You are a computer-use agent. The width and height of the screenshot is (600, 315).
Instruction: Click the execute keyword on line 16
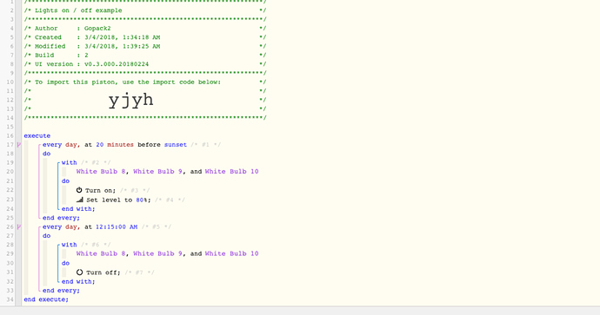click(37, 135)
